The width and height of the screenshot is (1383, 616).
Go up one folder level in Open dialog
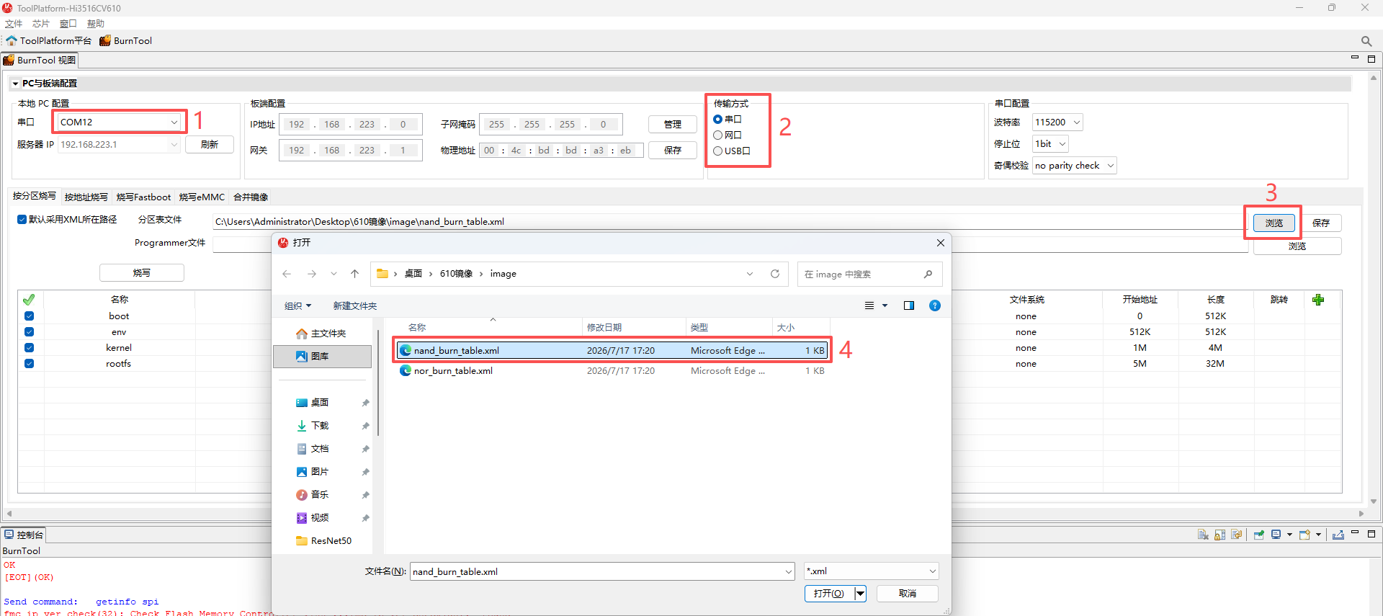point(354,274)
